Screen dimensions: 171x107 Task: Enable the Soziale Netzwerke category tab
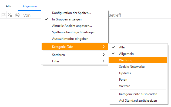point(138,67)
